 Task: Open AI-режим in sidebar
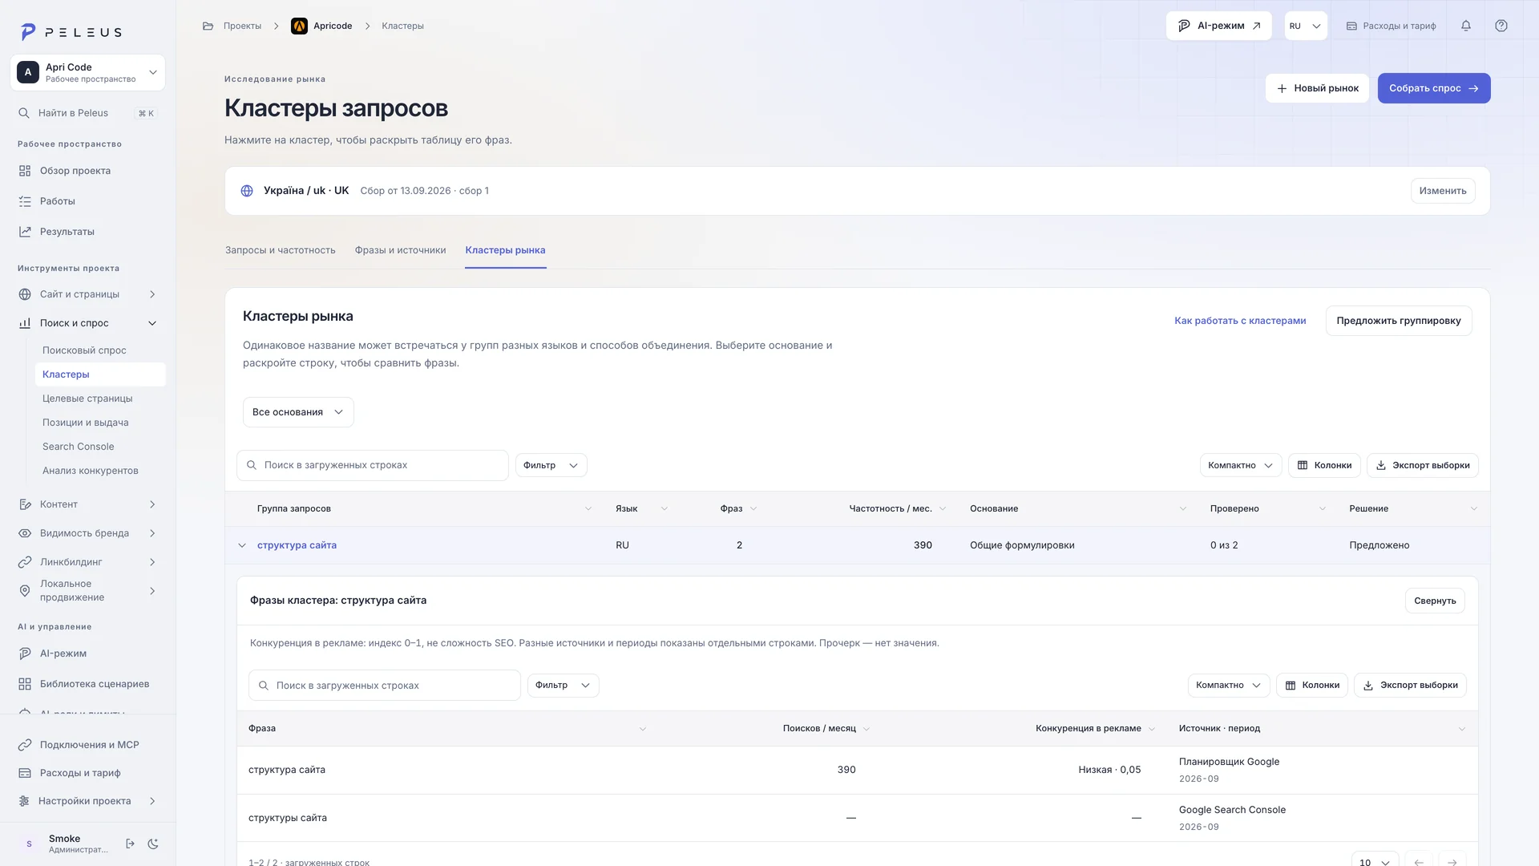tap(87, 654)
